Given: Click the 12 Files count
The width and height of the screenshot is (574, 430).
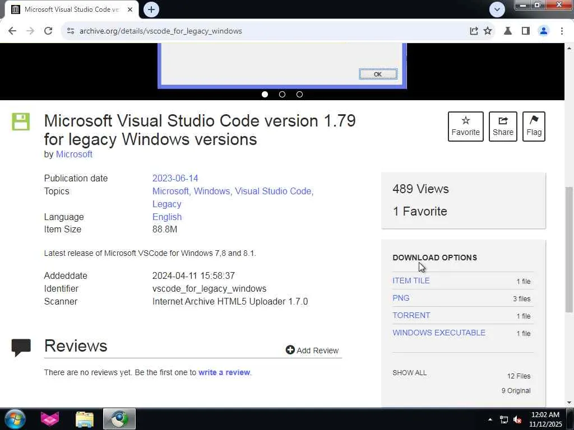Looking at the screenshot, I should (519, 376).
